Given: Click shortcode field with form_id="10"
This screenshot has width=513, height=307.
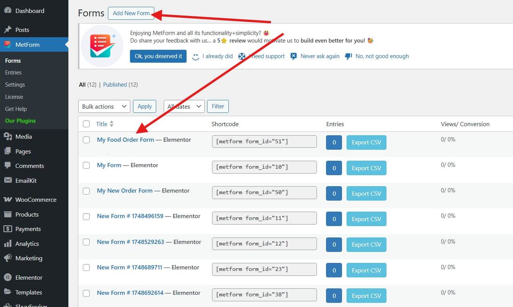Looking at the screenshot, I should (264, 167).
